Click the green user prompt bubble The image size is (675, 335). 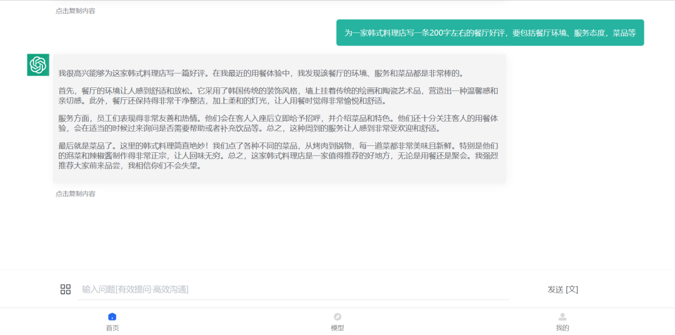(490, 32)
